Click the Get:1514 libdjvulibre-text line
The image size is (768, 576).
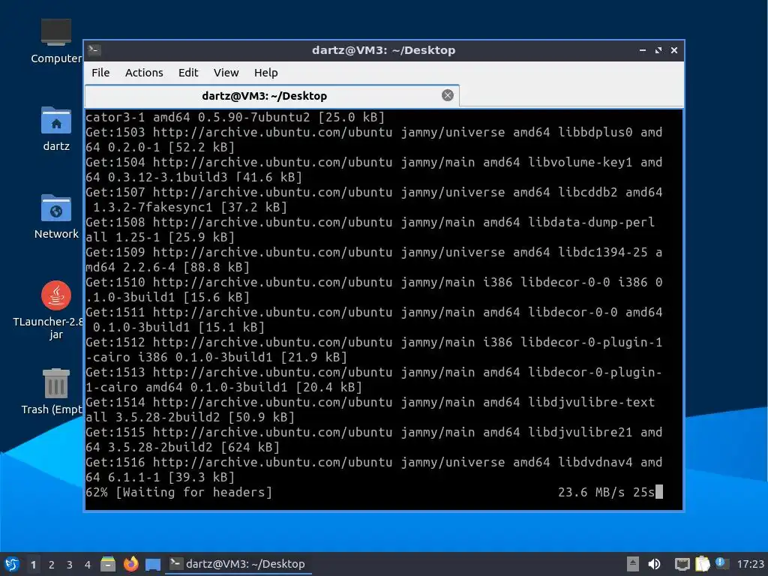tap(370, 409)
